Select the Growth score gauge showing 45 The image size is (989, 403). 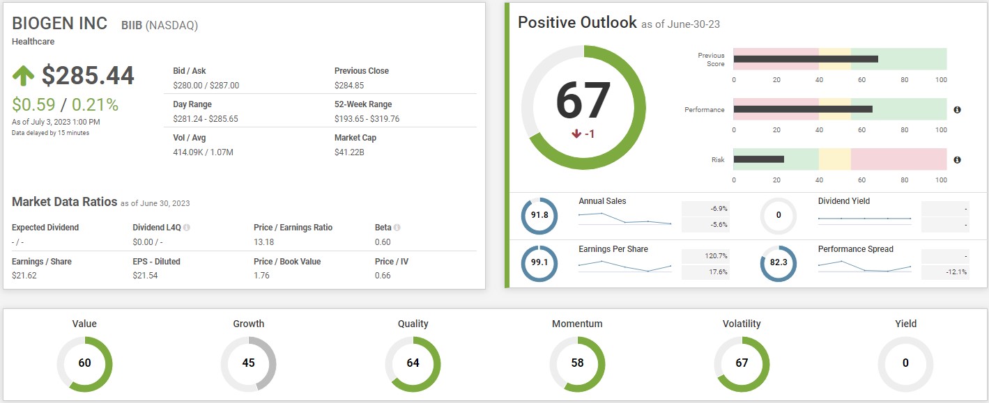(249, 363)
